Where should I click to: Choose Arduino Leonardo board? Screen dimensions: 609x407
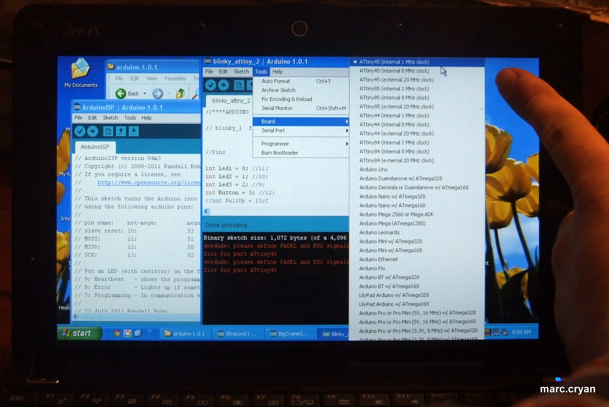coord(417,232)
